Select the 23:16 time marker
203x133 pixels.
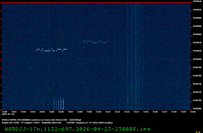tap(155, 112)
